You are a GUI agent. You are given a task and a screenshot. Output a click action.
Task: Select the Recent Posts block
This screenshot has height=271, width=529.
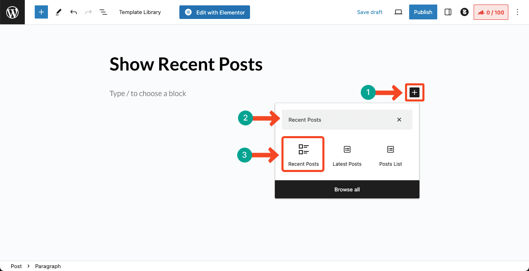pyautogui.click(x=303, y=155)
